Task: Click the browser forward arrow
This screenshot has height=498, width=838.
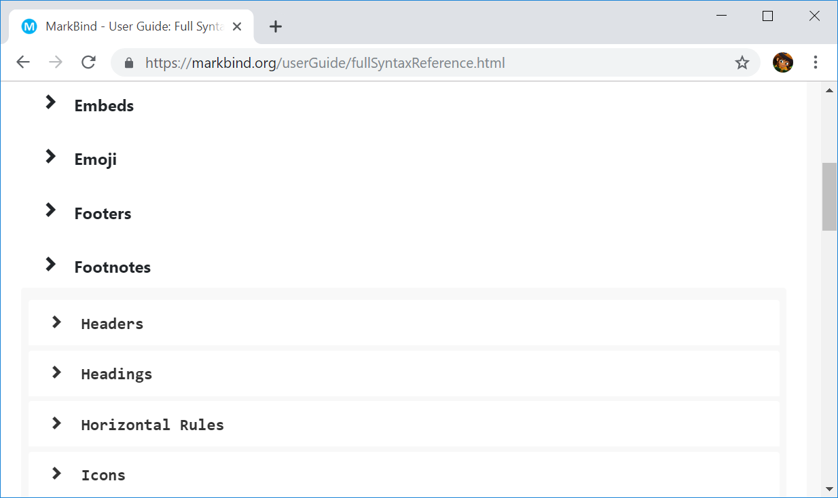Action: pyautogui.click(x=56, y=62)
